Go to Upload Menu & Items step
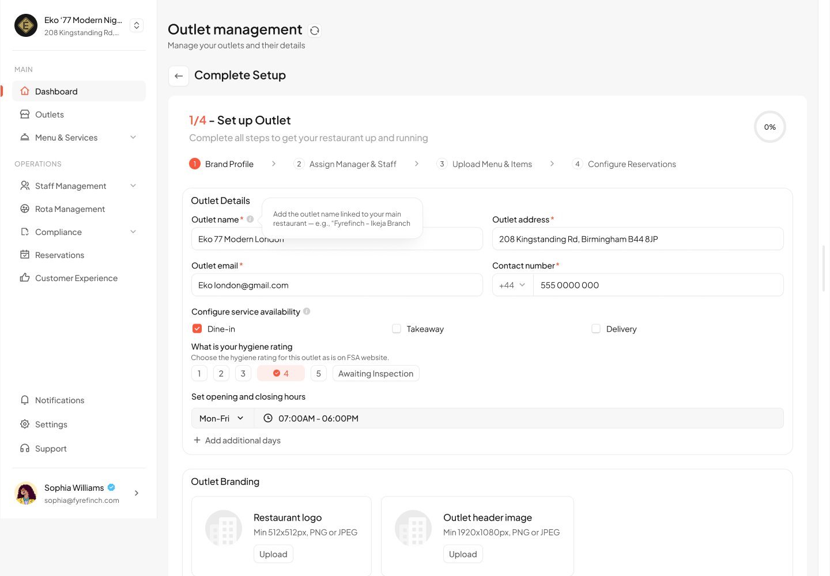The height and width of the screenshot is (576, 830). coord(484,164)
